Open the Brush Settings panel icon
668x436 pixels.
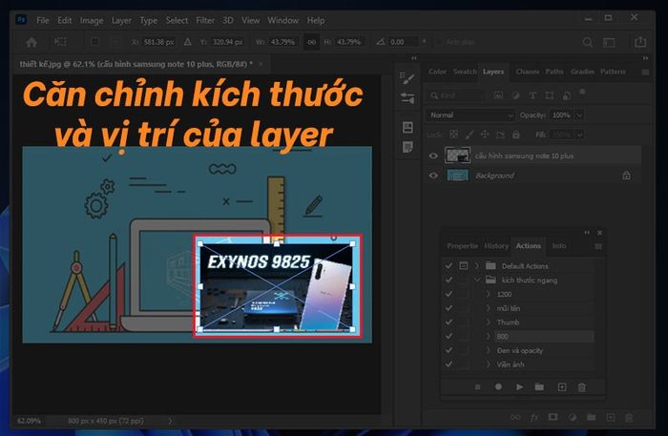click(407, 78)
